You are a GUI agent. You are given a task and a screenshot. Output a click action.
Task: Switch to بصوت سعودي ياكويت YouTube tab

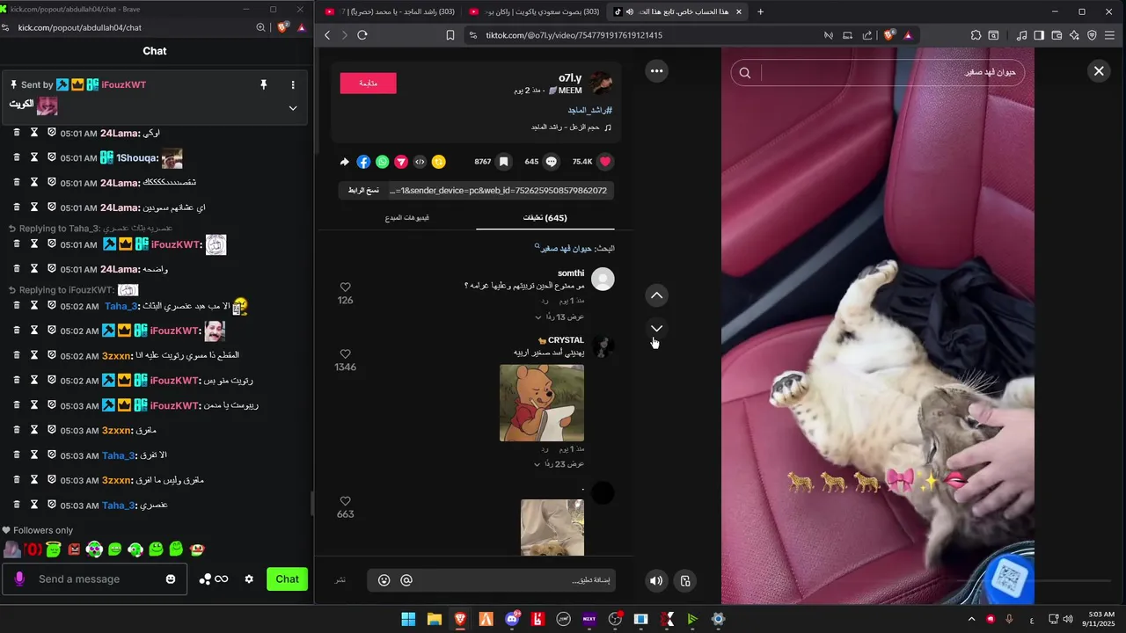533,11
